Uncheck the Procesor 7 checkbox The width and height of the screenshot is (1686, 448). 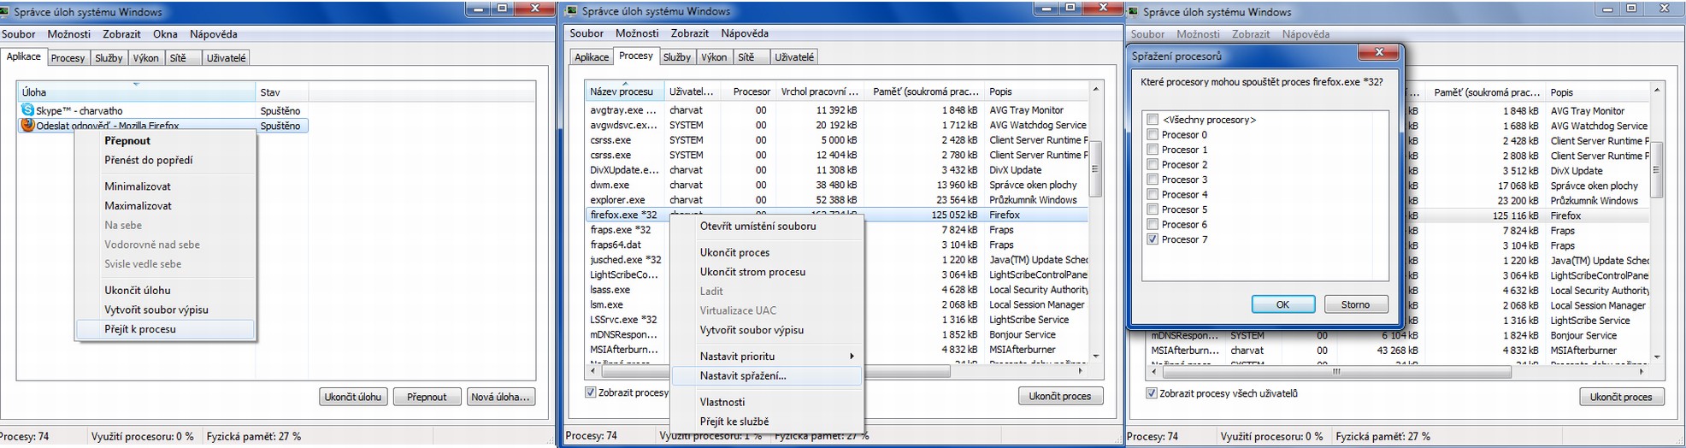[x=1152, y=239]
